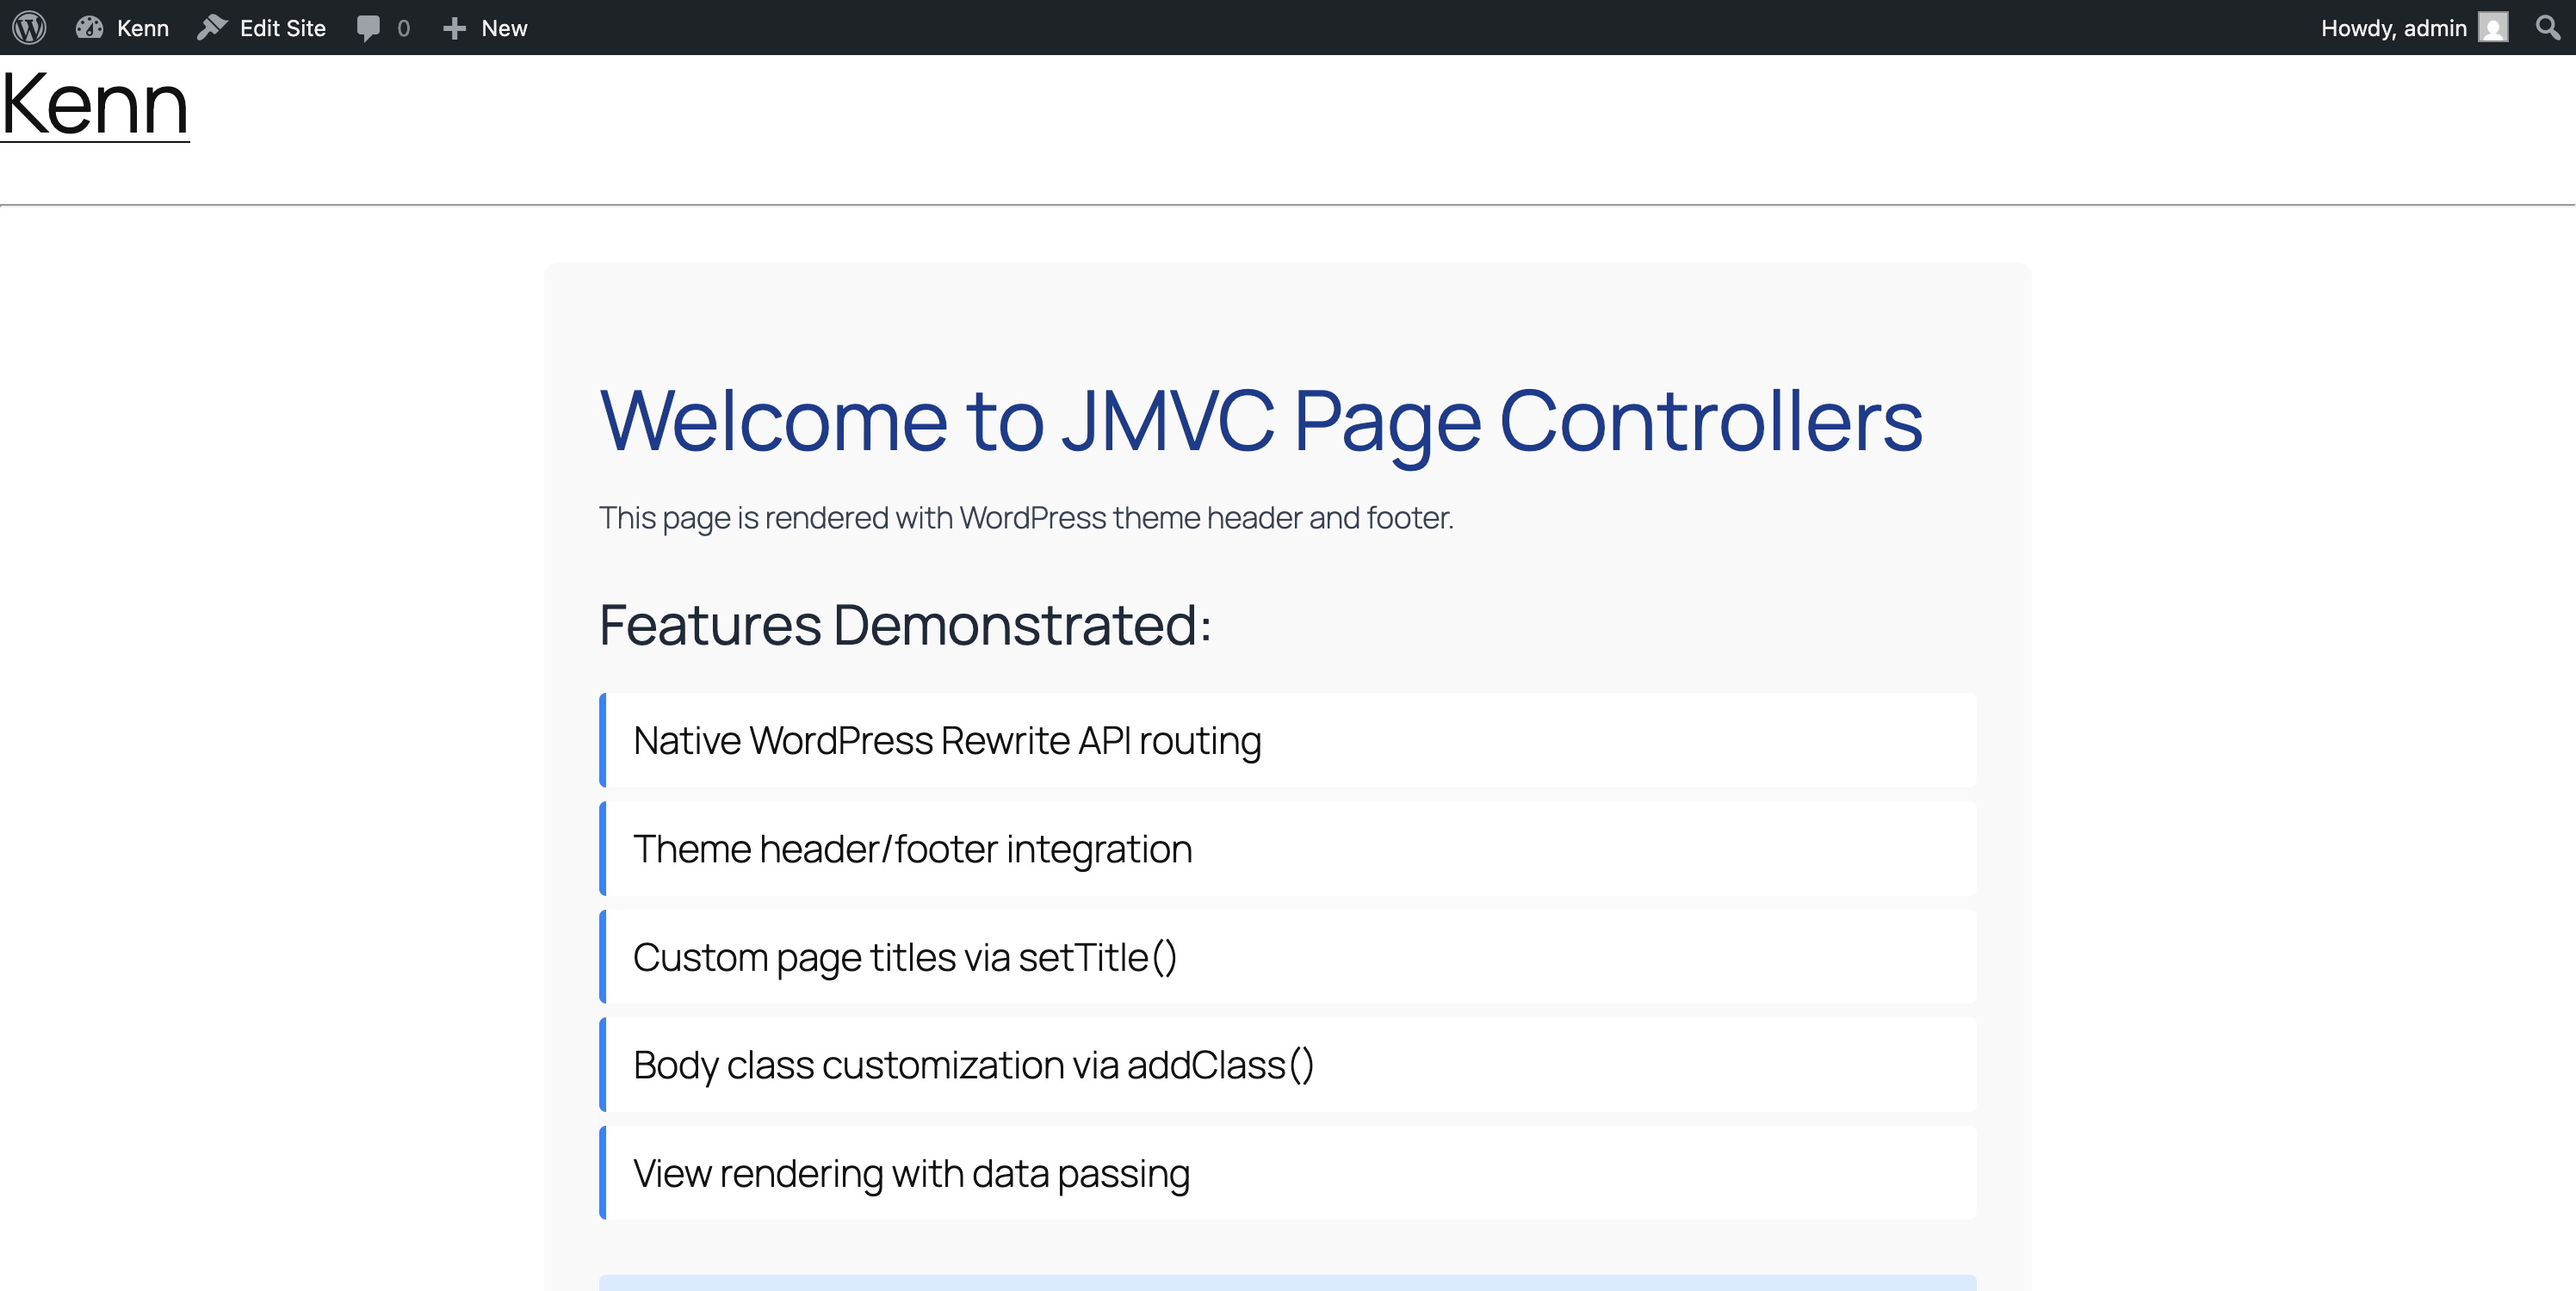Open the search magnifier icon

pyautogui.click(x=2548, y=27)
